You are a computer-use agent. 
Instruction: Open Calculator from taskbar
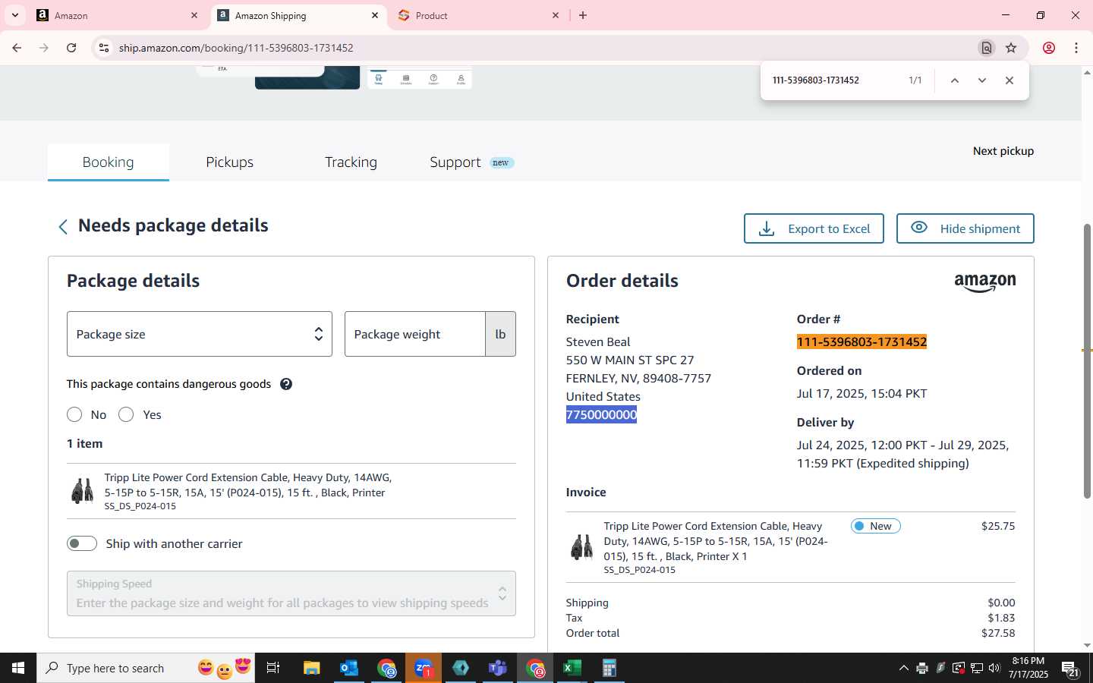[x=609, y=668]
